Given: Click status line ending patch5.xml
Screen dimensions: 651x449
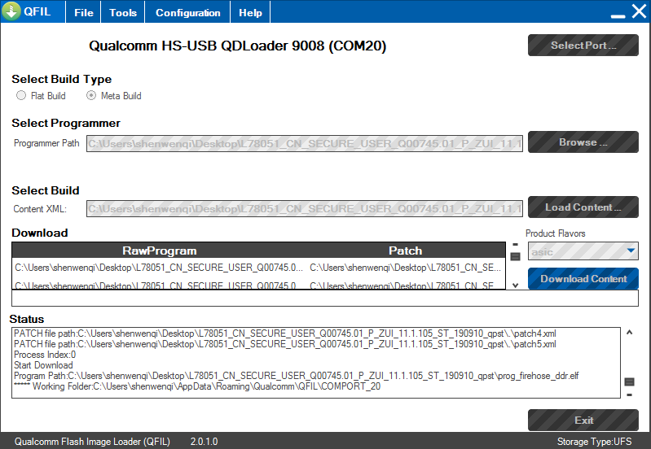Looking at the screenshot, I should click(x=285, y=344).
